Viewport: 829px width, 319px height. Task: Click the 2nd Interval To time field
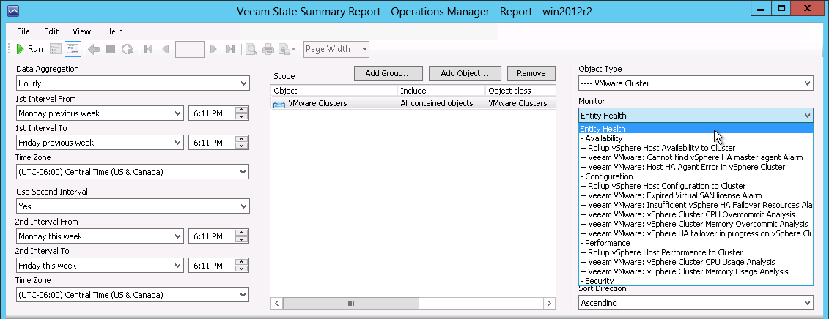(x=212, y=266)
